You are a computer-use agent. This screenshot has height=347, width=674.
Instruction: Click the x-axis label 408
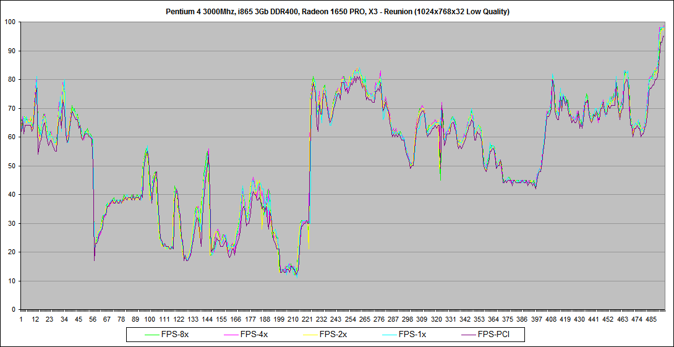click(x=551, y=320)
